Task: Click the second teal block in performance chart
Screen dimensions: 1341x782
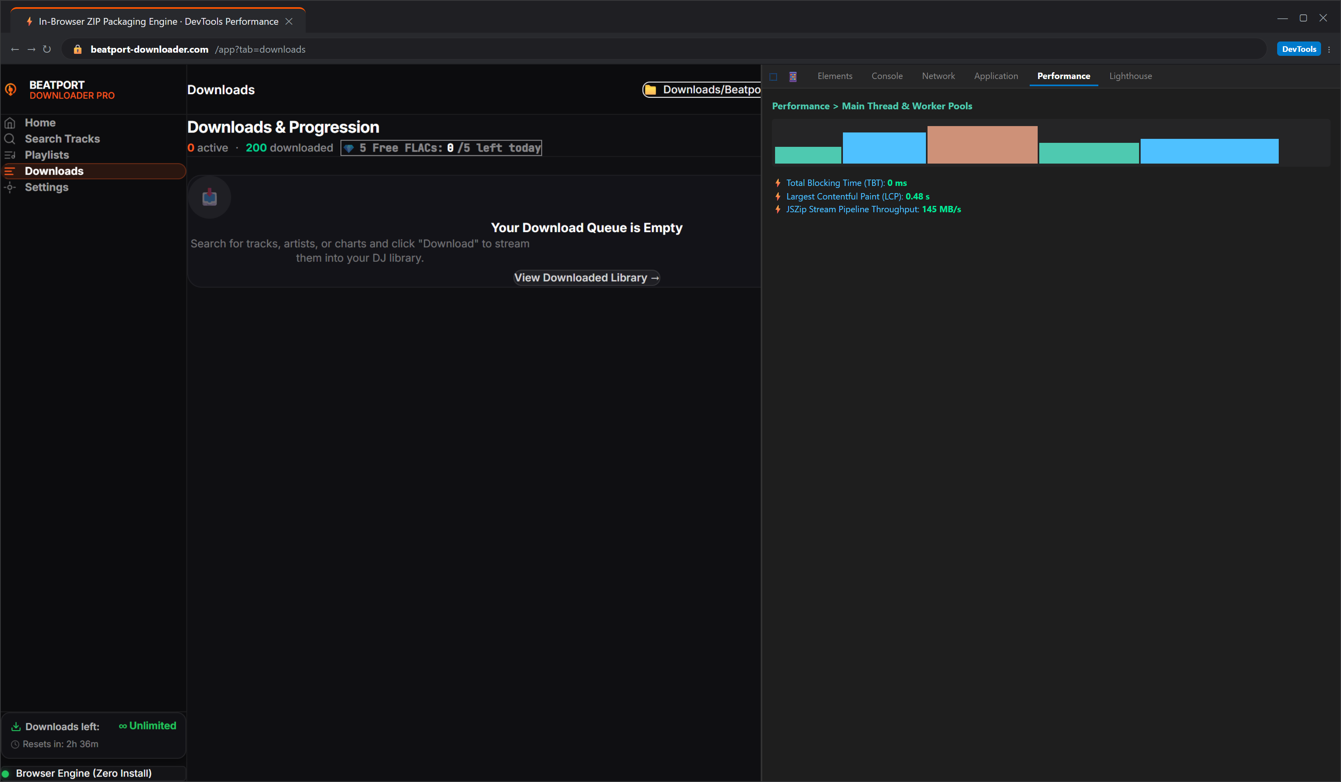Action: 1089,153
